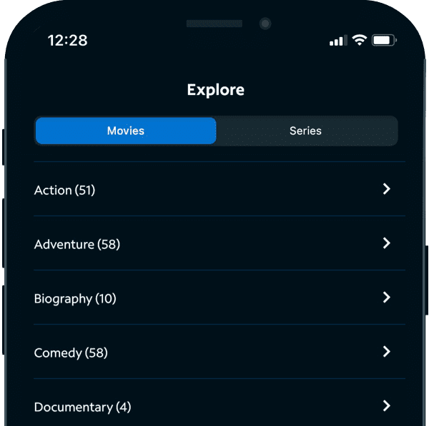The height and width of the screenshot is (426, 429).
Task: Select the Documentary (4) category text
Action: 82,407
